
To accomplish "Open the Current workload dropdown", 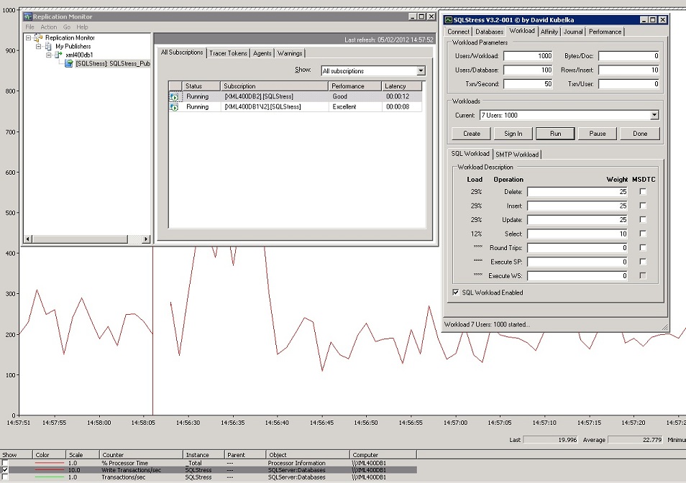I will [x=654, y=115].
